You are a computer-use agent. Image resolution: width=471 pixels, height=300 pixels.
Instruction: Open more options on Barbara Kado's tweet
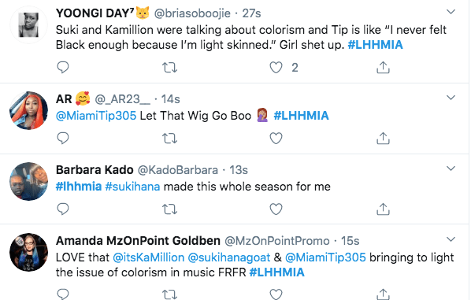(451, 169)
